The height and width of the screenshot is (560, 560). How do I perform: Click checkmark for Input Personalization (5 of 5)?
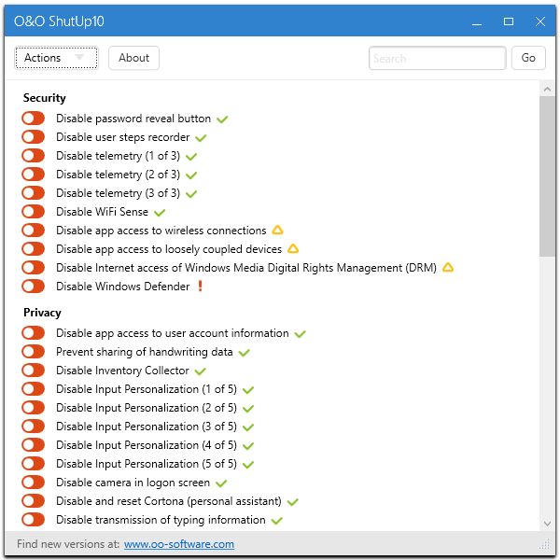[x=248, y=465]
